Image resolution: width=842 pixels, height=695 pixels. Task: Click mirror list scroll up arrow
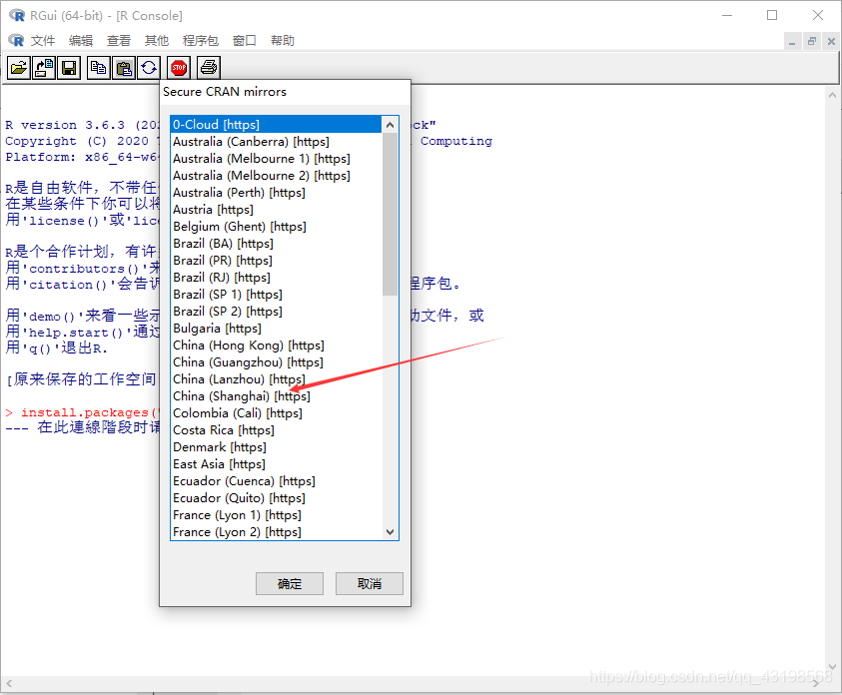(x=391, y=125)
